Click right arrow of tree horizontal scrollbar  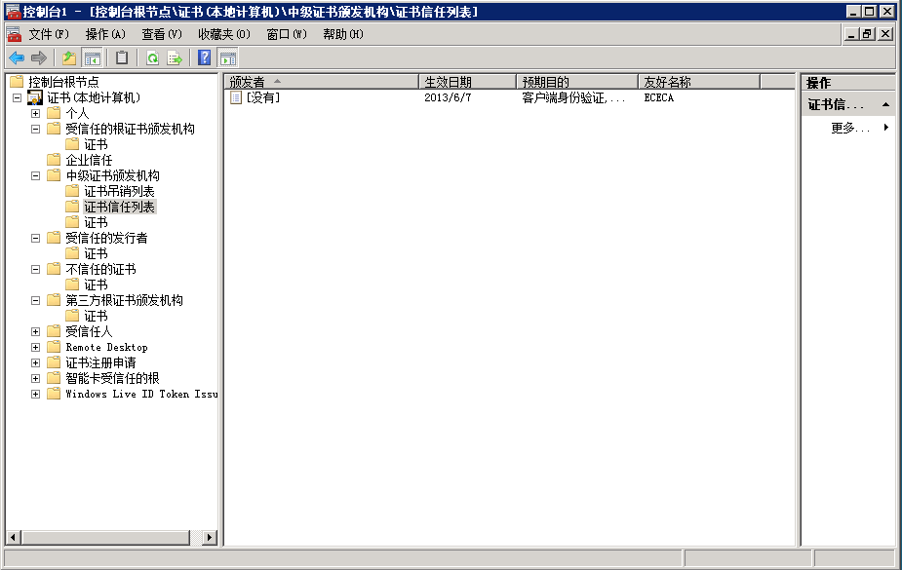[210, 538]
